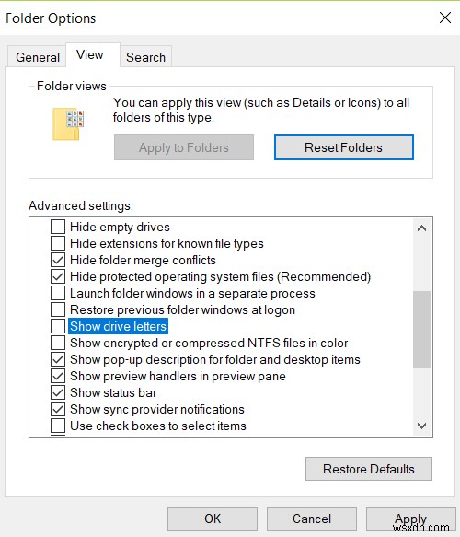The height and width of the screenshot is (537, 460).
Task: Click the Cancel button
Action: click(312, 519)
